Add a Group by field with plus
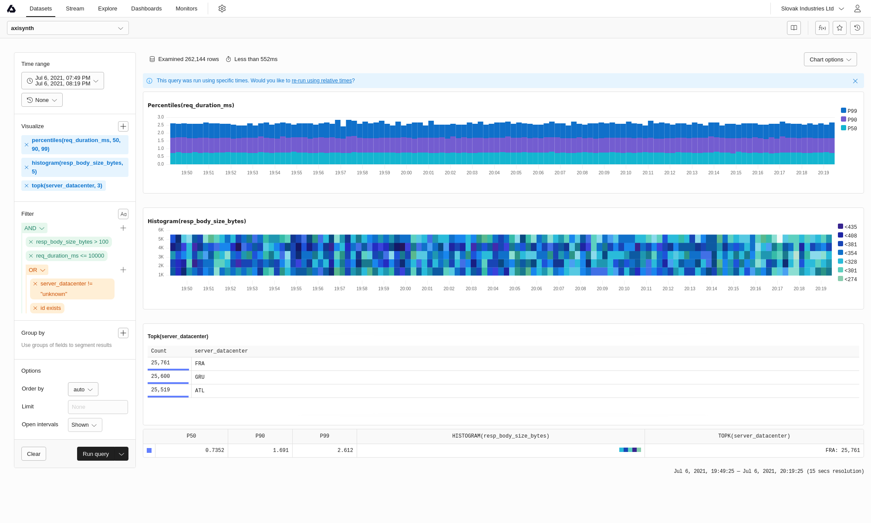 [x=123, y=333]
